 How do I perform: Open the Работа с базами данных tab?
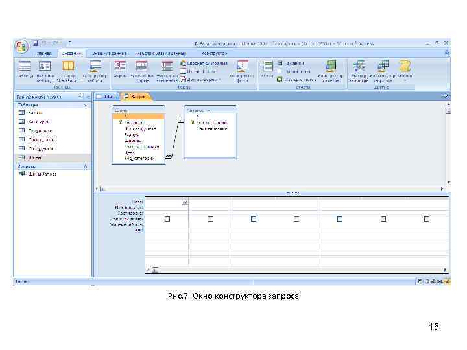point(161,54)
